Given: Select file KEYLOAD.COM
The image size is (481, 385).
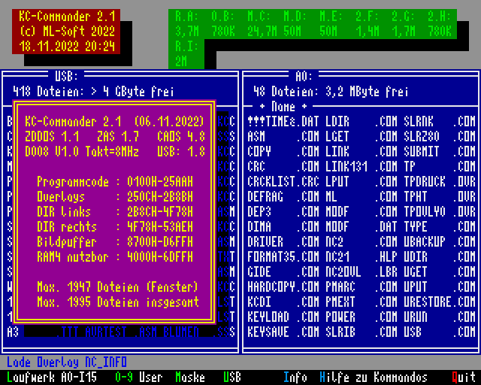Looking at the screenshot, I should click(x=283, y=317).
